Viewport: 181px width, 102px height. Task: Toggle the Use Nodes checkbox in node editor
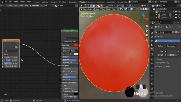coord(31,6)
